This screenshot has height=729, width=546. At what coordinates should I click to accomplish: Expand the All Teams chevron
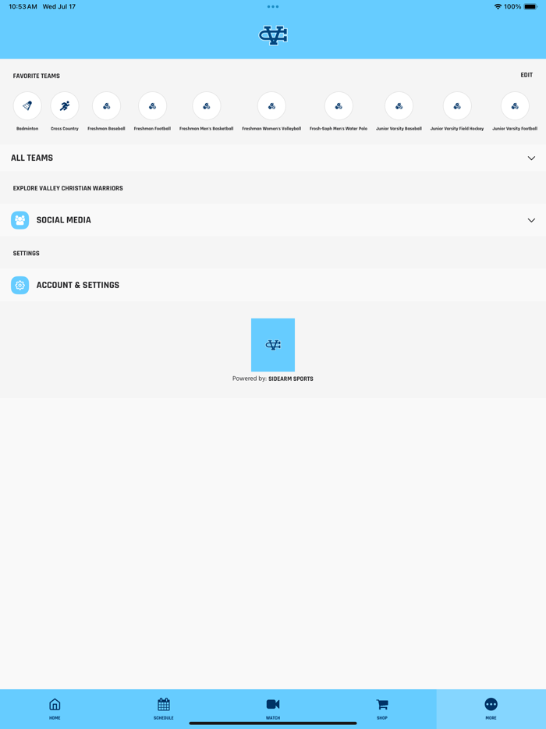(531, 158)
